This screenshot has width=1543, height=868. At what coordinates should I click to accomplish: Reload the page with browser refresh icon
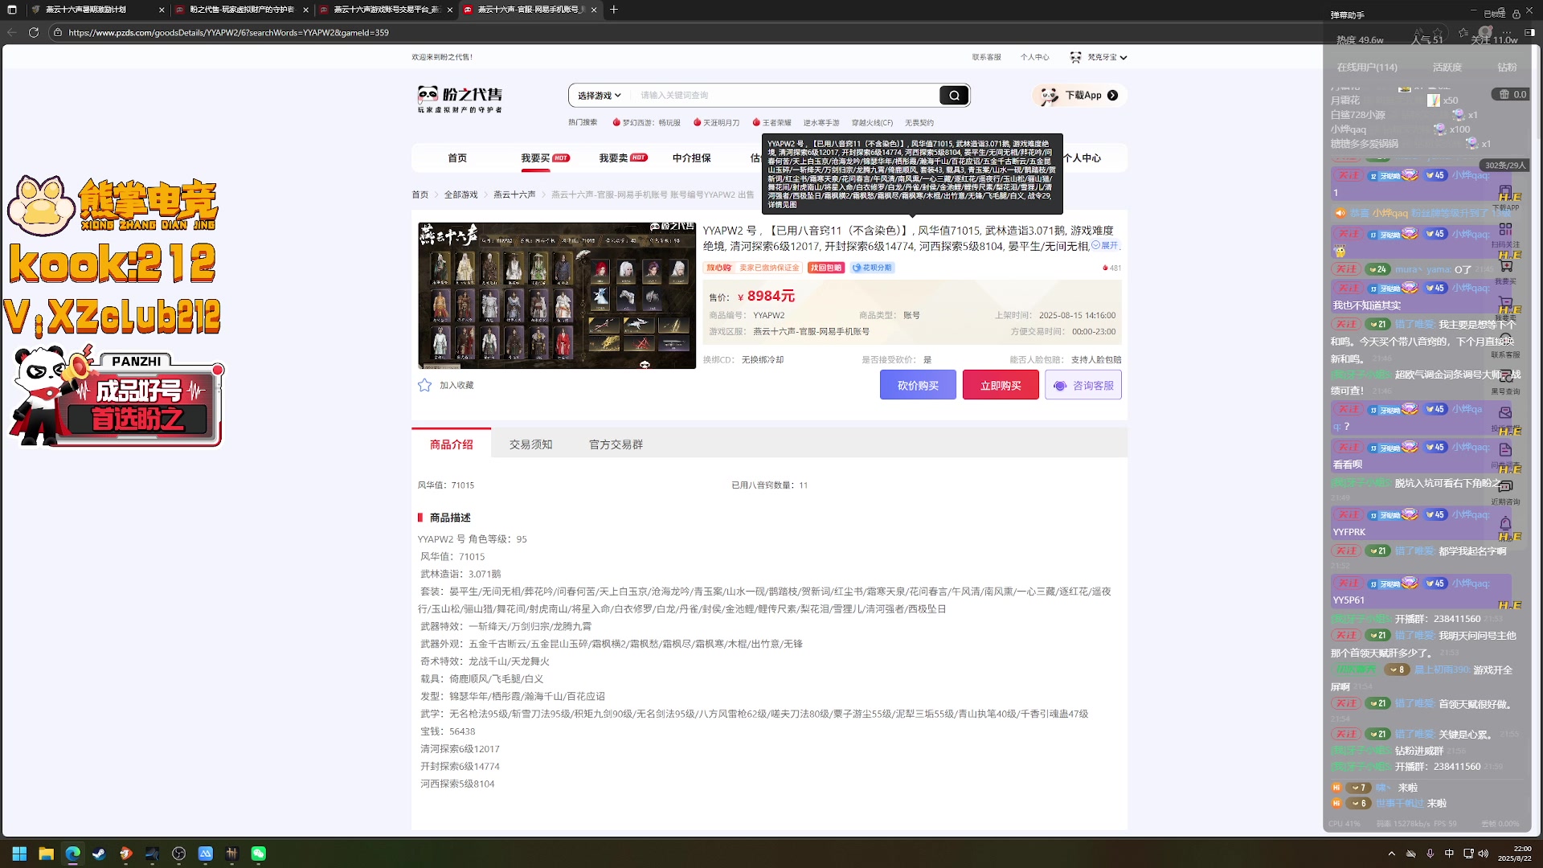[33, 32]
